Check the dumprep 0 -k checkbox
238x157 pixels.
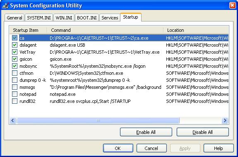pyautogui.click(x=15, y=80)
